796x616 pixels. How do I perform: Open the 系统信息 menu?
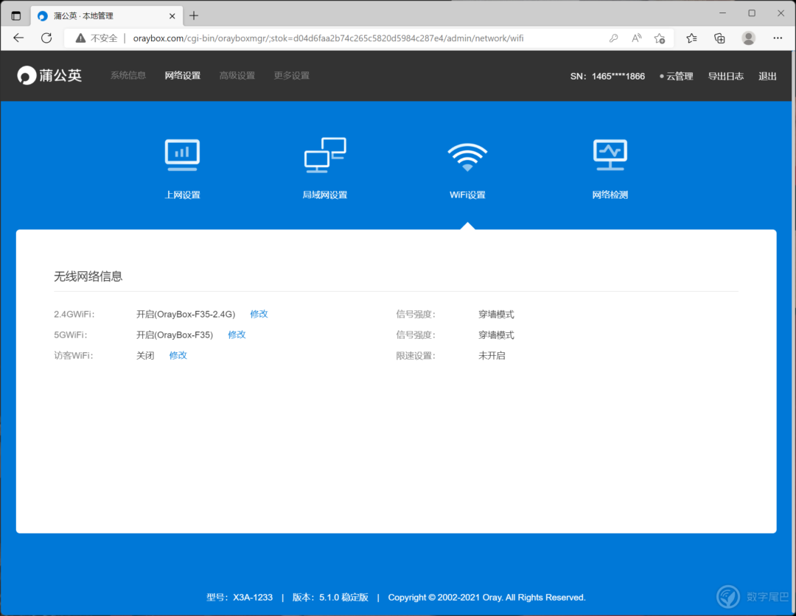128,76
